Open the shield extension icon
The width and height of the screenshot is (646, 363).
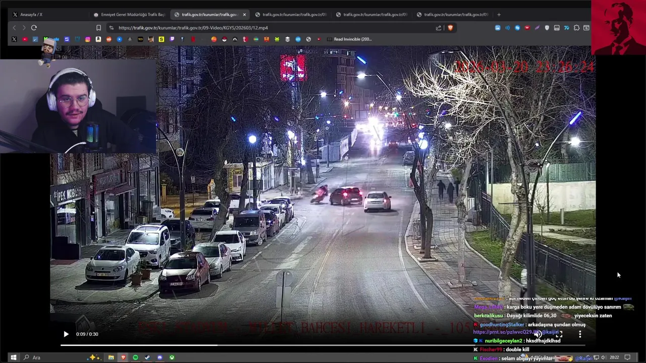tap(547, 28)
